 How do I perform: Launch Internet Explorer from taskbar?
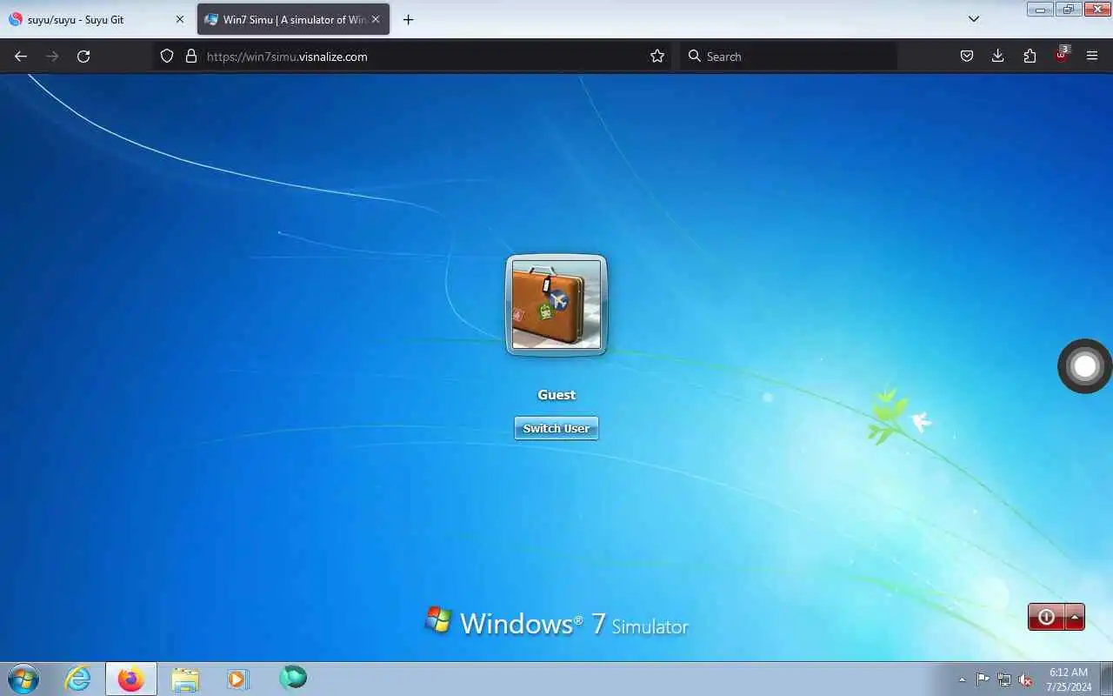click(x=78, y=679)
